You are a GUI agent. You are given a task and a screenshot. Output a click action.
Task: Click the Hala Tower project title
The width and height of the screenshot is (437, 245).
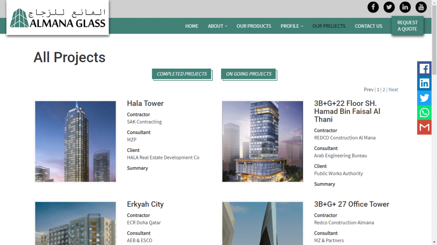[x=145, y=103]
